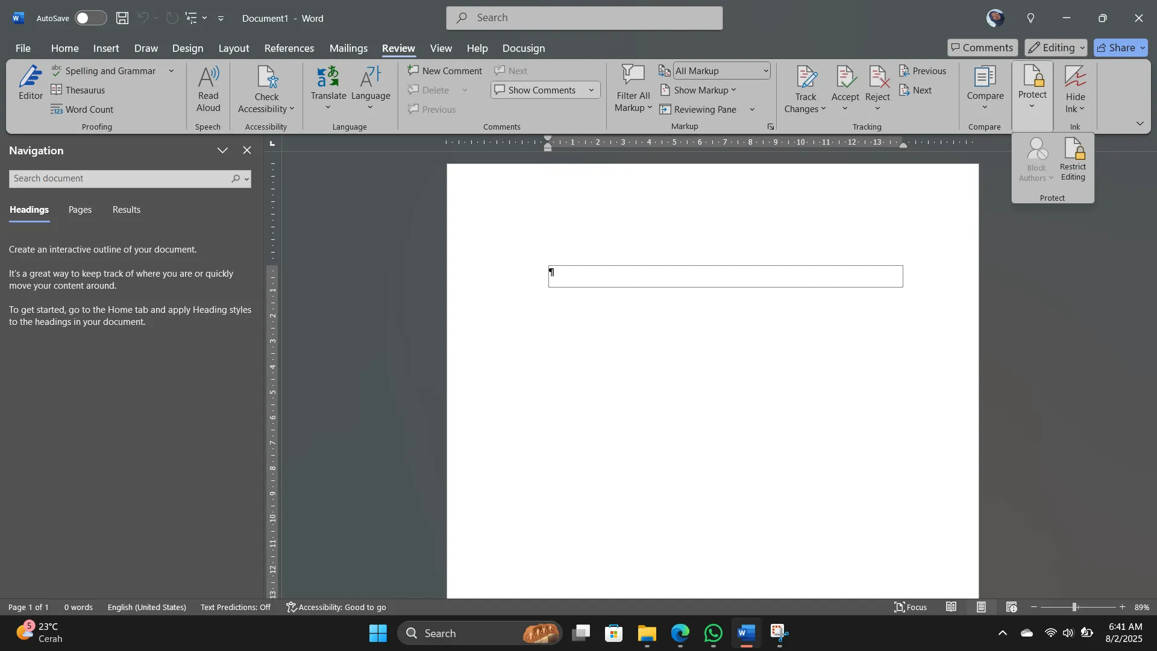Open the All Markup dropdown
This screenshot has width=1157, height=651.
coord(721,71)
